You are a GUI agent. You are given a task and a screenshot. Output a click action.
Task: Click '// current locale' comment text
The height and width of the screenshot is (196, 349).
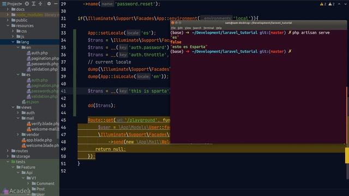(109, 62)
